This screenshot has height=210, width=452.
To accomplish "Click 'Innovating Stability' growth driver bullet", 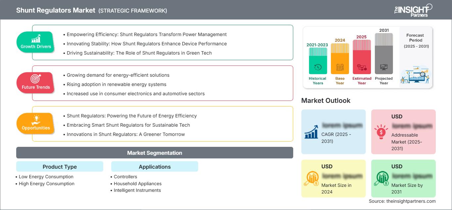I will tap(147, 44).
